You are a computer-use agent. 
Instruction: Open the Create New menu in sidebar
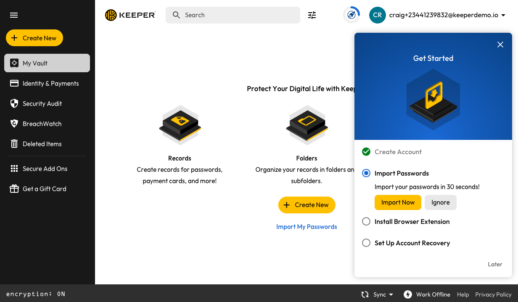tap(34, 38)
